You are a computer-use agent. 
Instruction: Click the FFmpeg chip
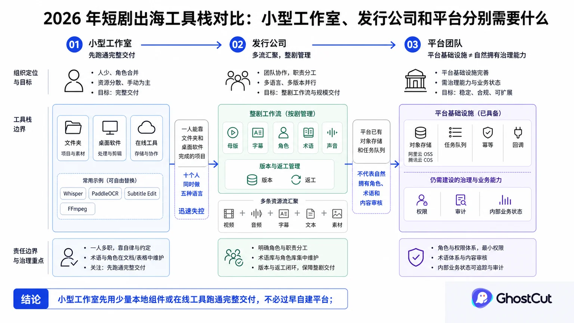tap(77, 209)
